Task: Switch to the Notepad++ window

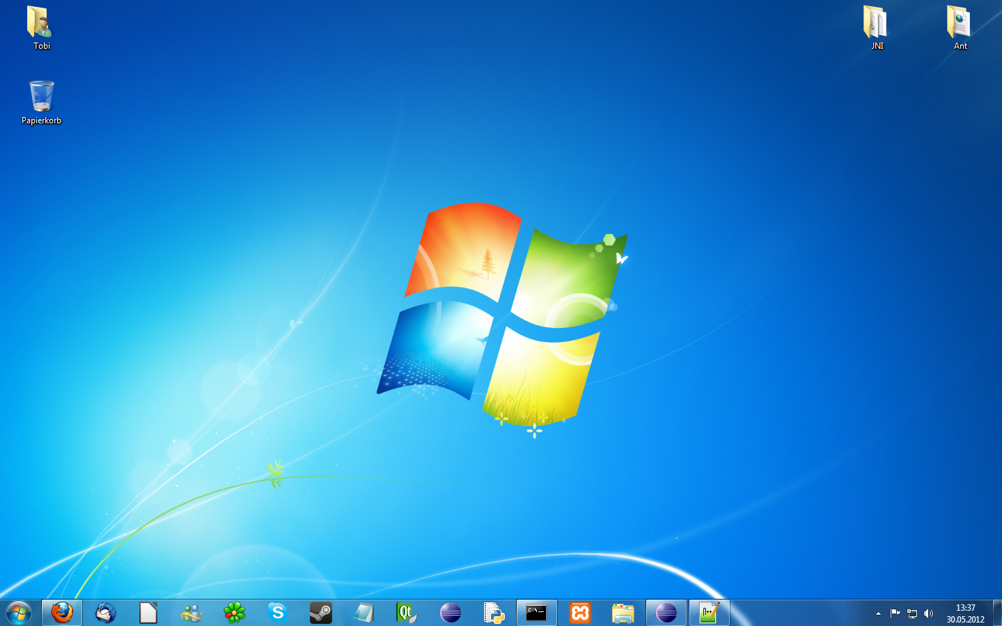Action: 708,613
